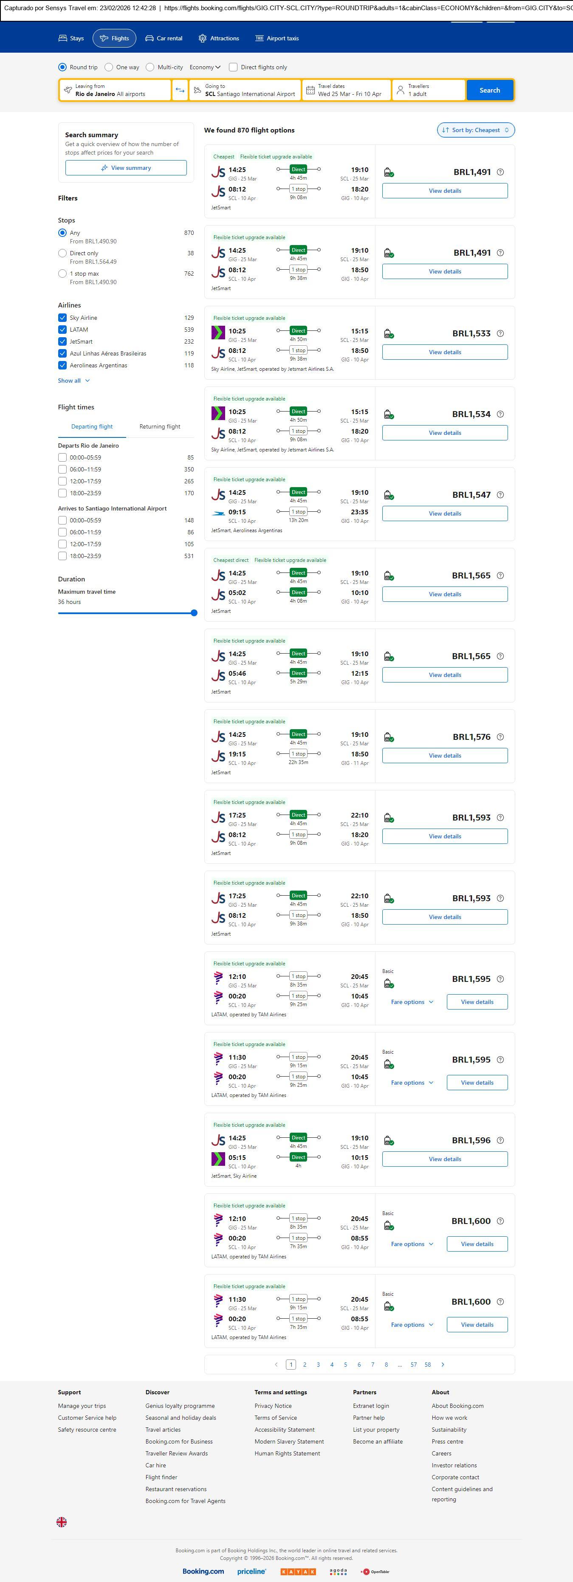The width and height of the screenshot is (573, 1582).
Task: Click the baggage icon on the BRL1,547 flight
Action: (388, 495)
